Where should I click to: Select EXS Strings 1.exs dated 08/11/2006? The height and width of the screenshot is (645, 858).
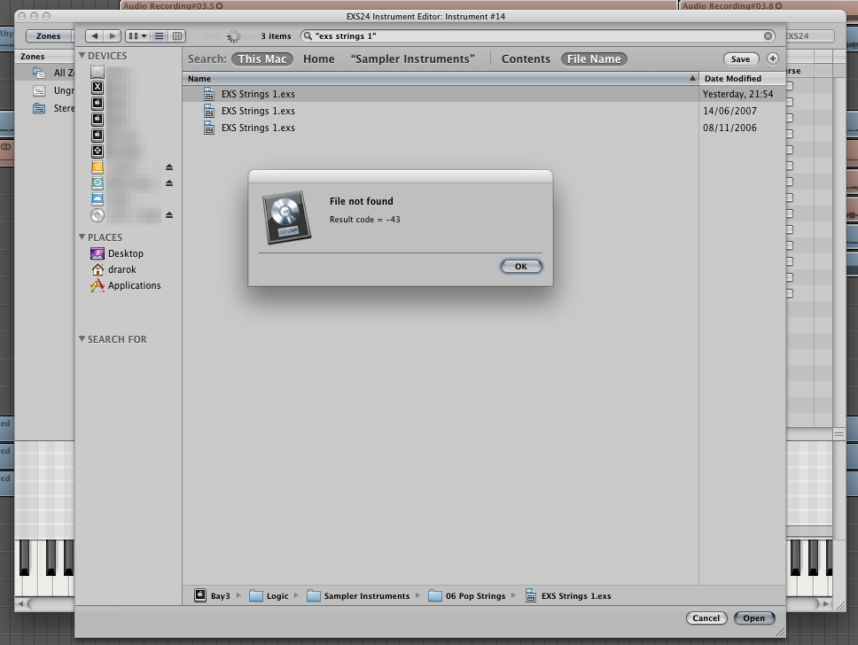pos(484,128)
